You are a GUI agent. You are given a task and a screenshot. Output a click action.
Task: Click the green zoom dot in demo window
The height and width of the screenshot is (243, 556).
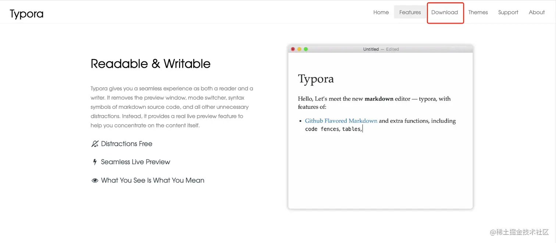tap(306, 49)
